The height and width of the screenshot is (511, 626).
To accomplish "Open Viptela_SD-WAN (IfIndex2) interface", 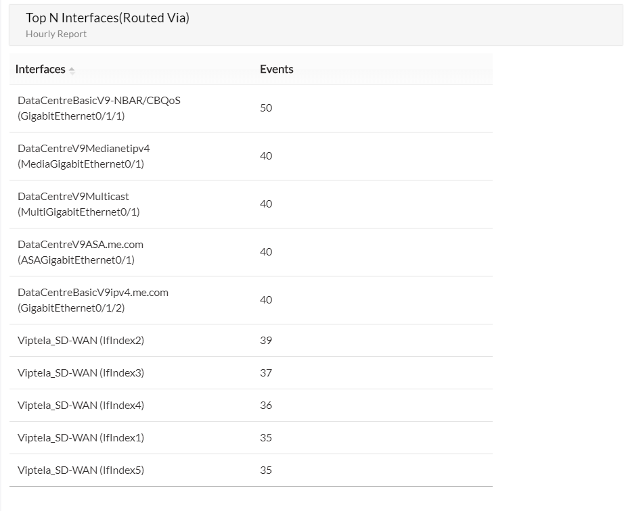I will [81, 340].
